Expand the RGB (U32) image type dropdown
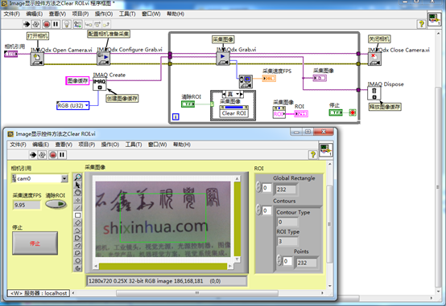Screen dimensions: 446x306 tap(87, 105)
